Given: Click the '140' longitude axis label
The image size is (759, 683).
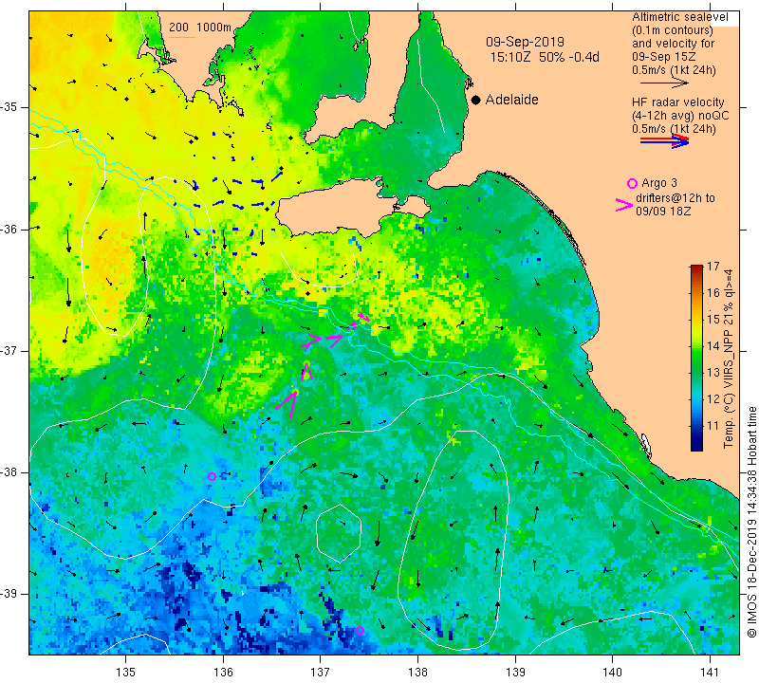Looking at the screenshot, I should point(613,673).
